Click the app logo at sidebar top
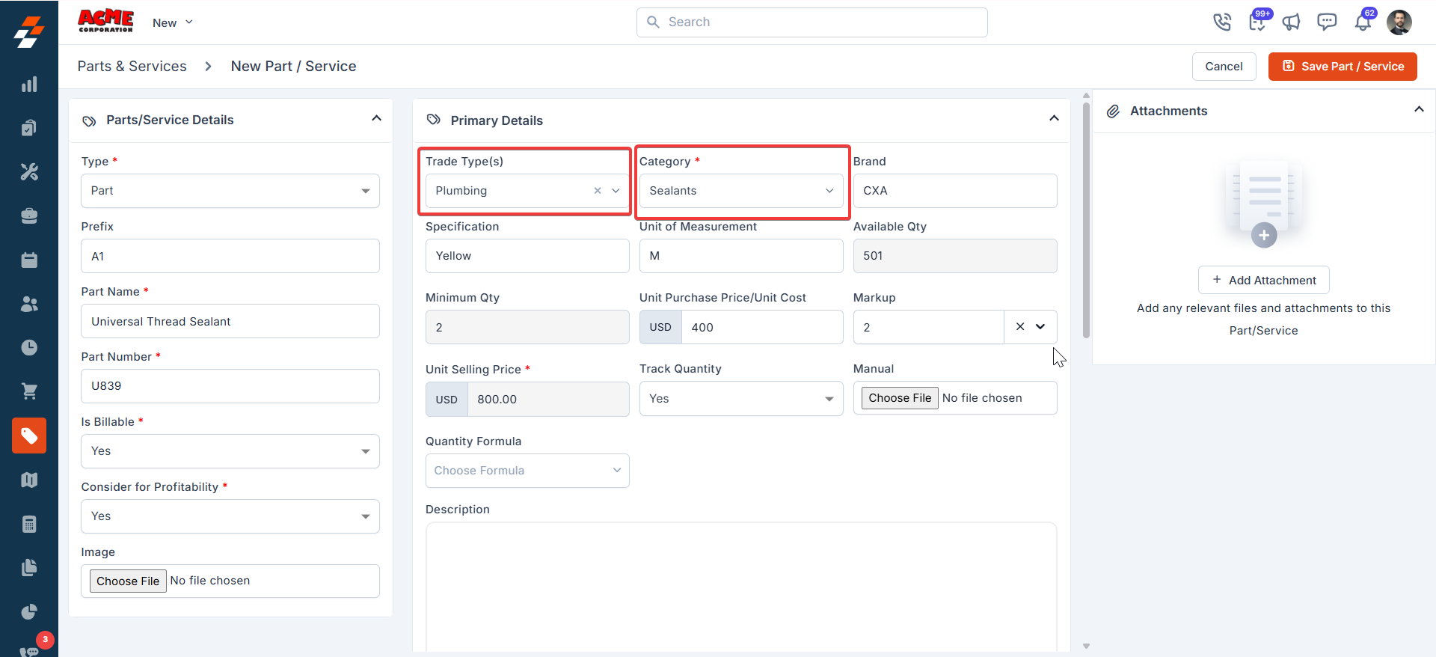 (29, 31)
